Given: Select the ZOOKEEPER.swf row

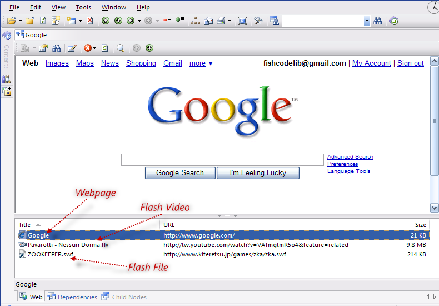Looking at the screenshot, I should [x=223, y=254].
